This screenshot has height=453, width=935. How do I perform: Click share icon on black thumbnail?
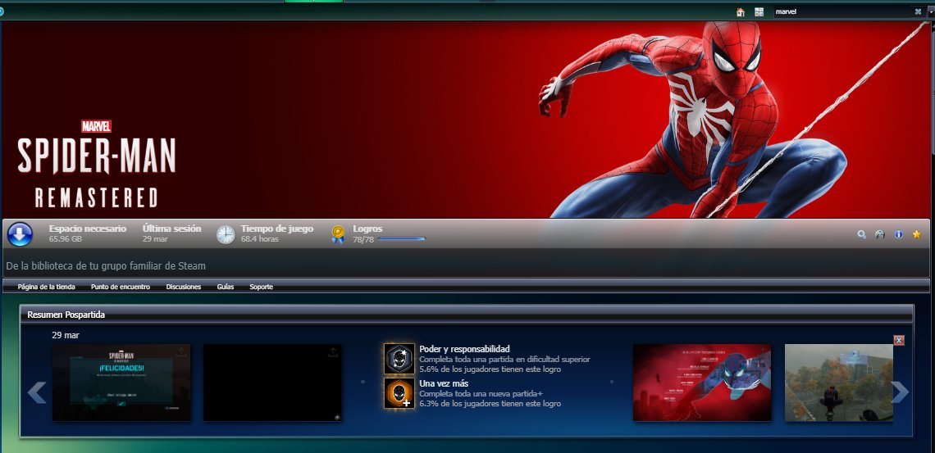pos(333,352)
